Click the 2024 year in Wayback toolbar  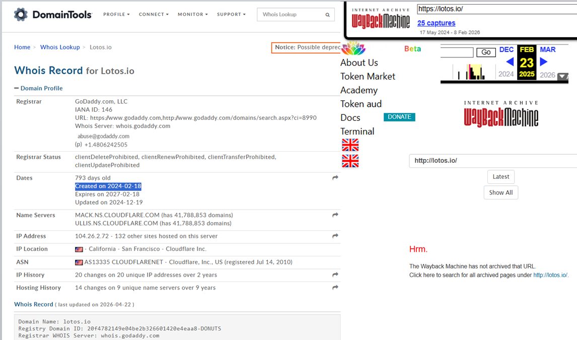506,75
